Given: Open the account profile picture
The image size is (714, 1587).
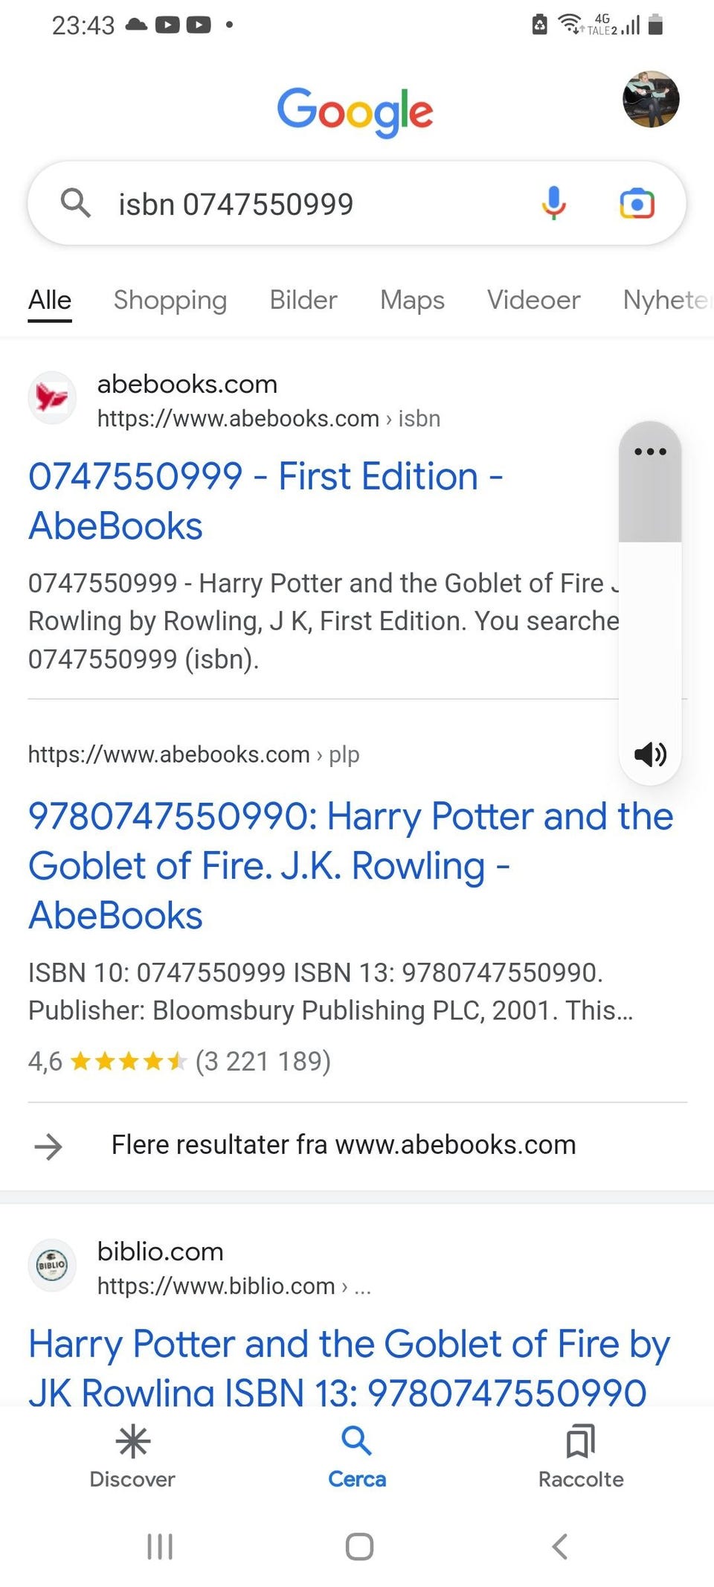Looking at the screenshot, I should (x=651, y=99).
